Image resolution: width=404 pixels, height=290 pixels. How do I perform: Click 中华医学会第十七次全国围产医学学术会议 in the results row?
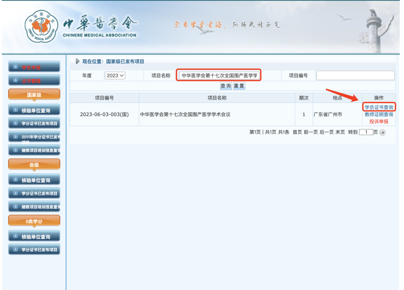coord(185,115)
